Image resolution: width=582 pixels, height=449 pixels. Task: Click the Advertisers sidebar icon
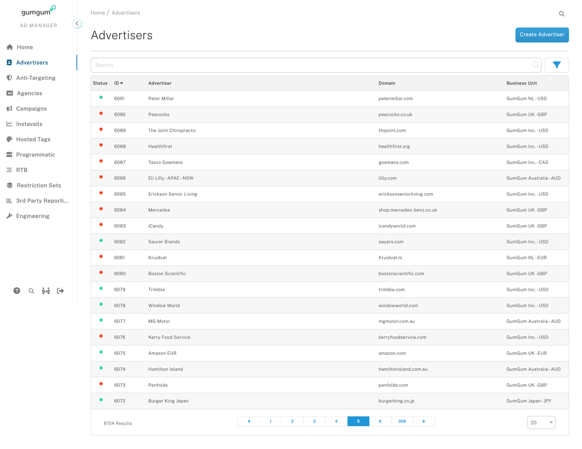click(9, 63)
